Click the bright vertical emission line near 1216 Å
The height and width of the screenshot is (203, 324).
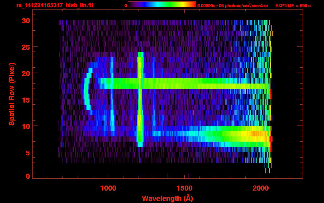click(140, 99)
